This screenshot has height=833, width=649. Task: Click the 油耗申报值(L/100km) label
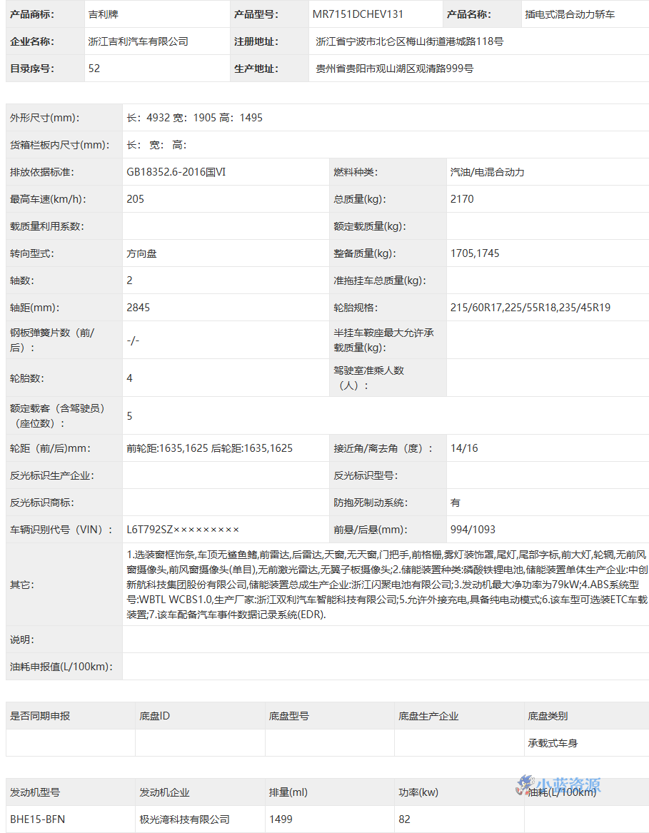click(61, 667)
